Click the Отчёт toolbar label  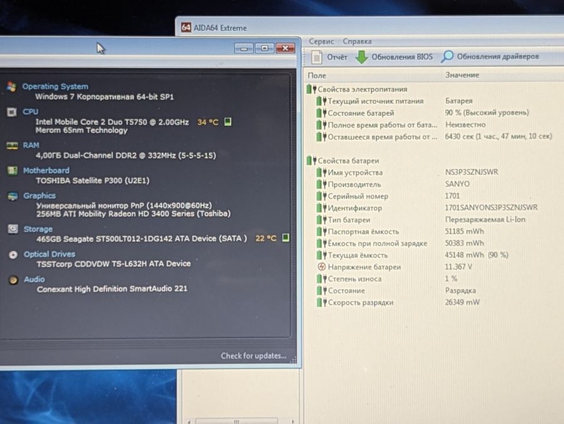pos(337,57)
